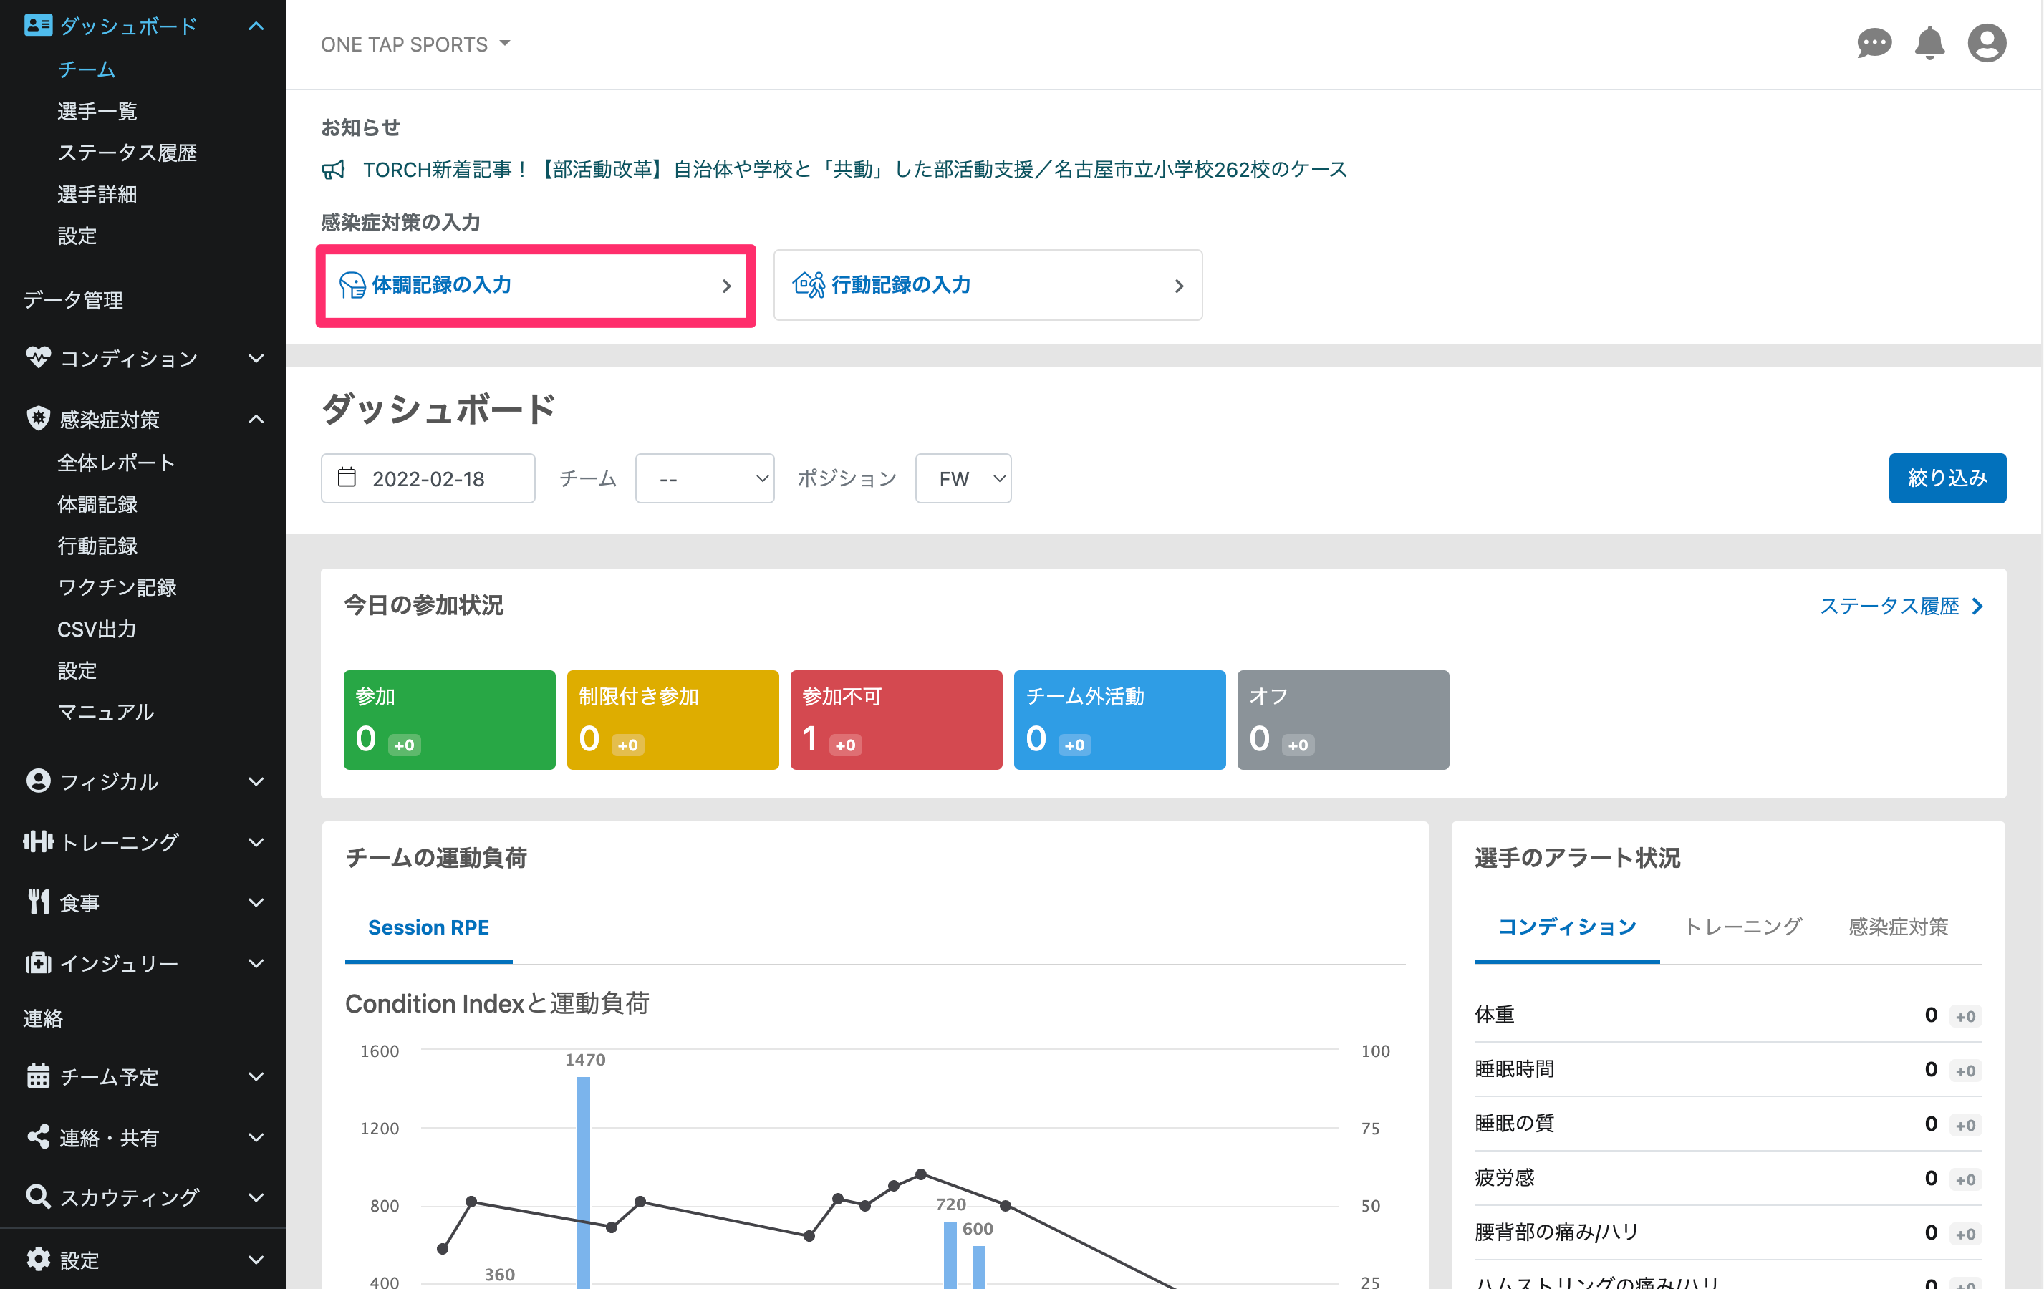Expand the 食事 sidebar section
The height and width of the screenshot is (1289, 2044).
[256, 902]
